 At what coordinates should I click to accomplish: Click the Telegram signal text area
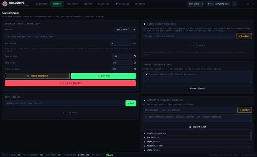(198, 77)
